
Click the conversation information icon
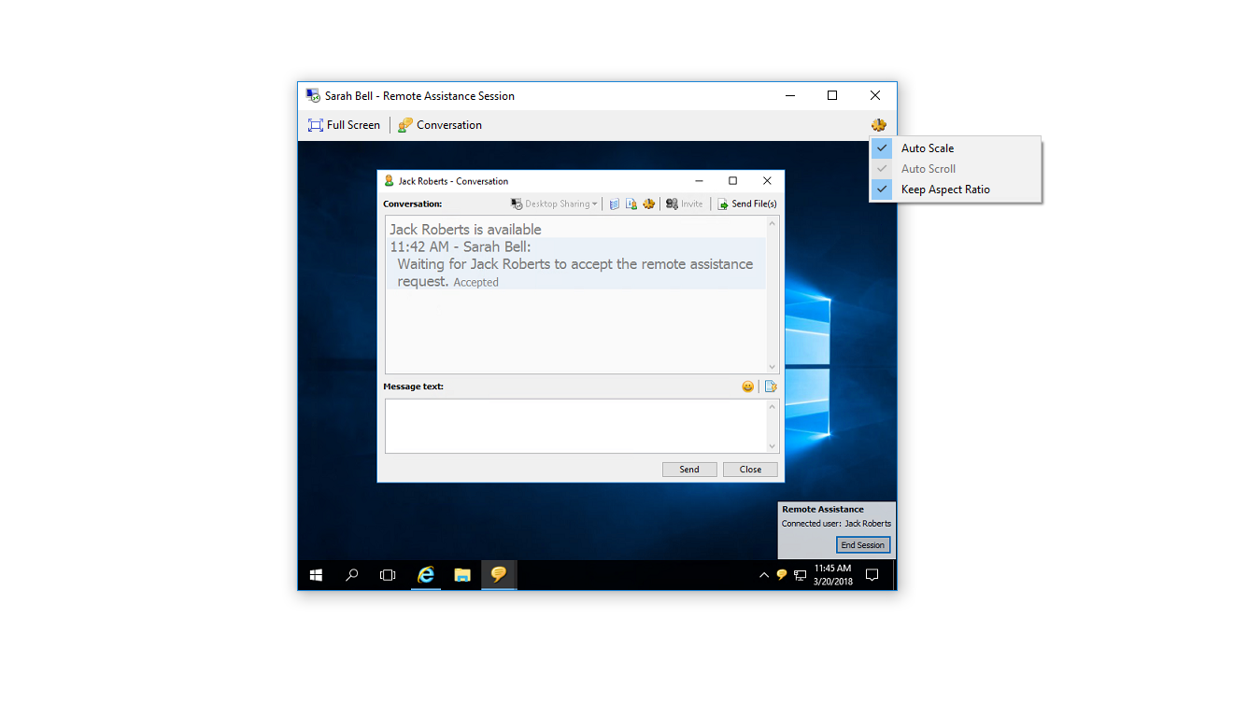tap(631, 204)
